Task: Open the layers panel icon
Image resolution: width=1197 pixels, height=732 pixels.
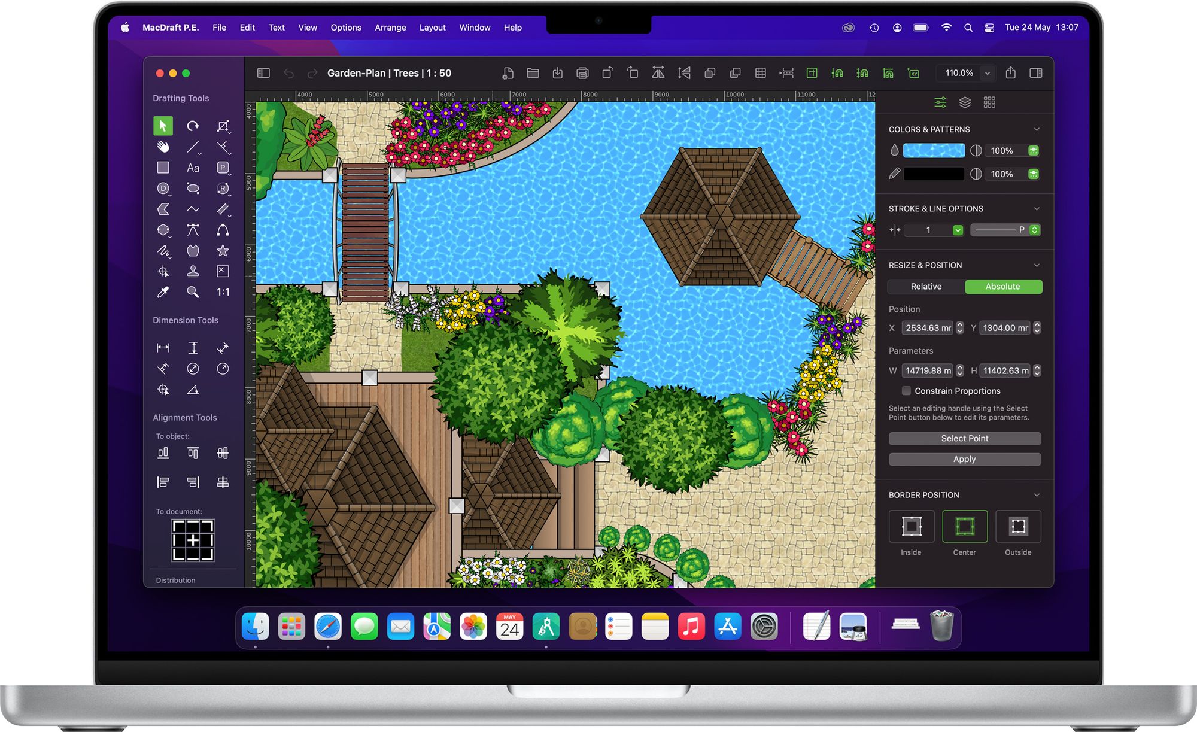Action: pos(965,102)
